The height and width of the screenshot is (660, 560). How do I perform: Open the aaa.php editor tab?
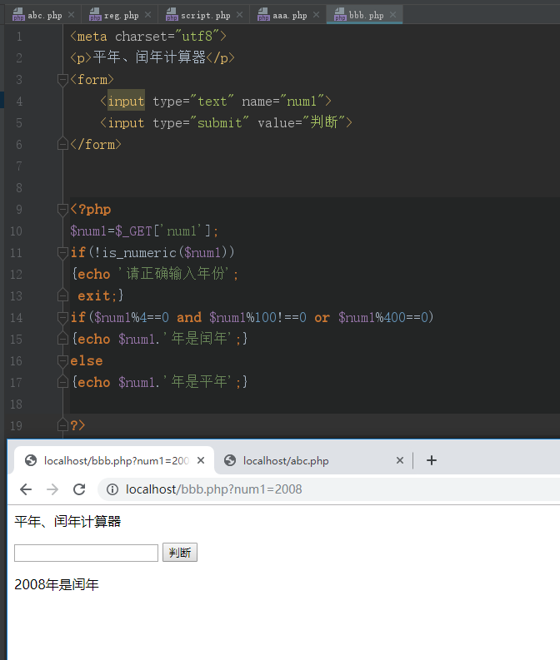[x=287, y=15]
